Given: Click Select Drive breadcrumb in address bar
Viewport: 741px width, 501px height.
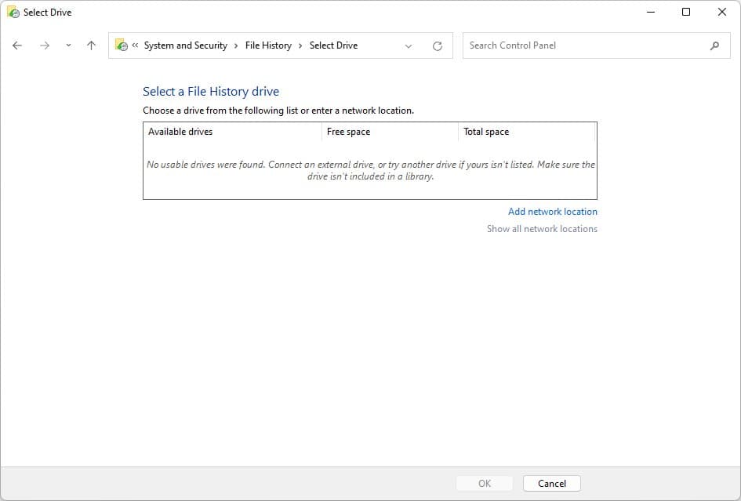Looking at the screenshot, I should pos(333,45).
